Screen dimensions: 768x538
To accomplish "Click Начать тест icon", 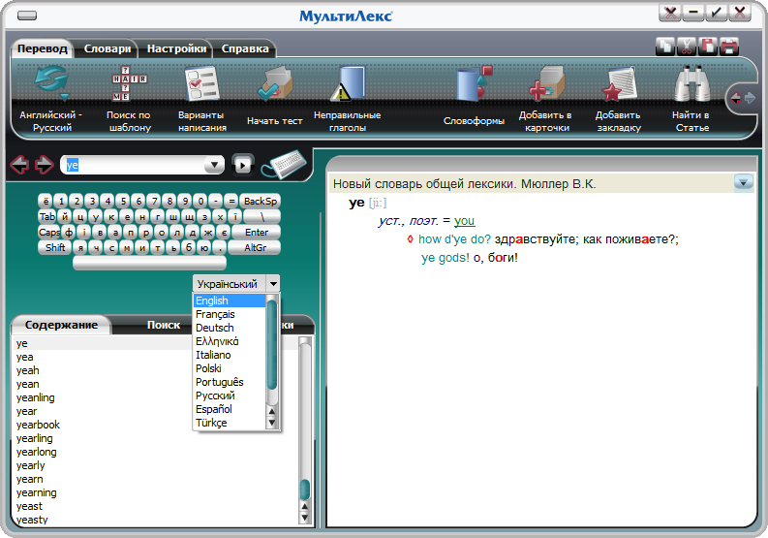I will 274,83.
